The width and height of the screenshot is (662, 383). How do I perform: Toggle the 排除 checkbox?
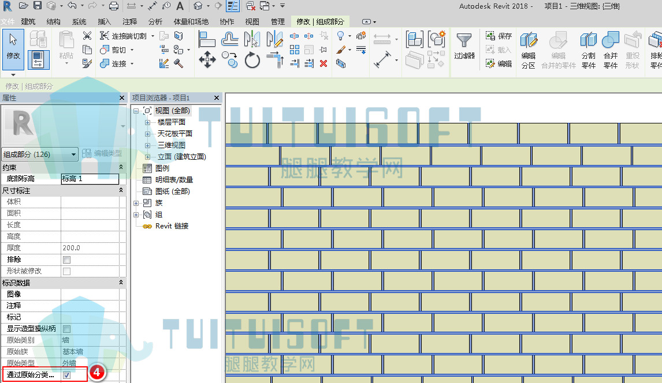[x=66, y=260]
